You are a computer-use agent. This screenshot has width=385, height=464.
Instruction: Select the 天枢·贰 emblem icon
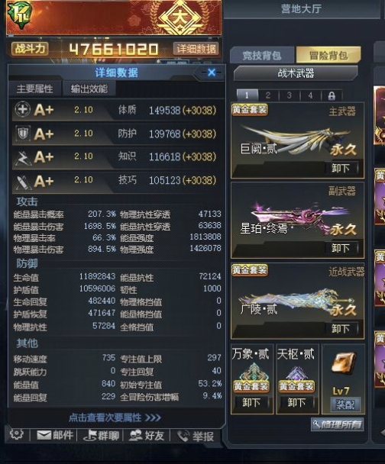[297, 372]
